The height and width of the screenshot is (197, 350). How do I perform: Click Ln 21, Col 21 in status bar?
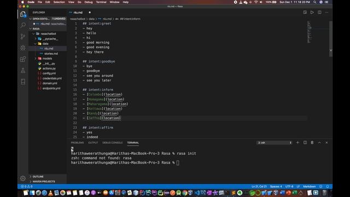click(259, 186)
